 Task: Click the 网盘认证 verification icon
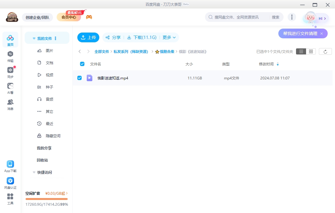pyautogui.click(x=10, y=181)
